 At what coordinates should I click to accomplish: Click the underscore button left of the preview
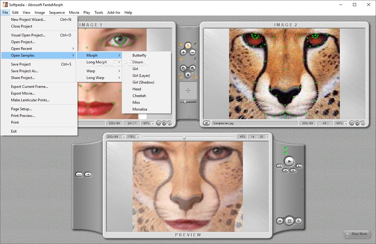coord(79,175)
